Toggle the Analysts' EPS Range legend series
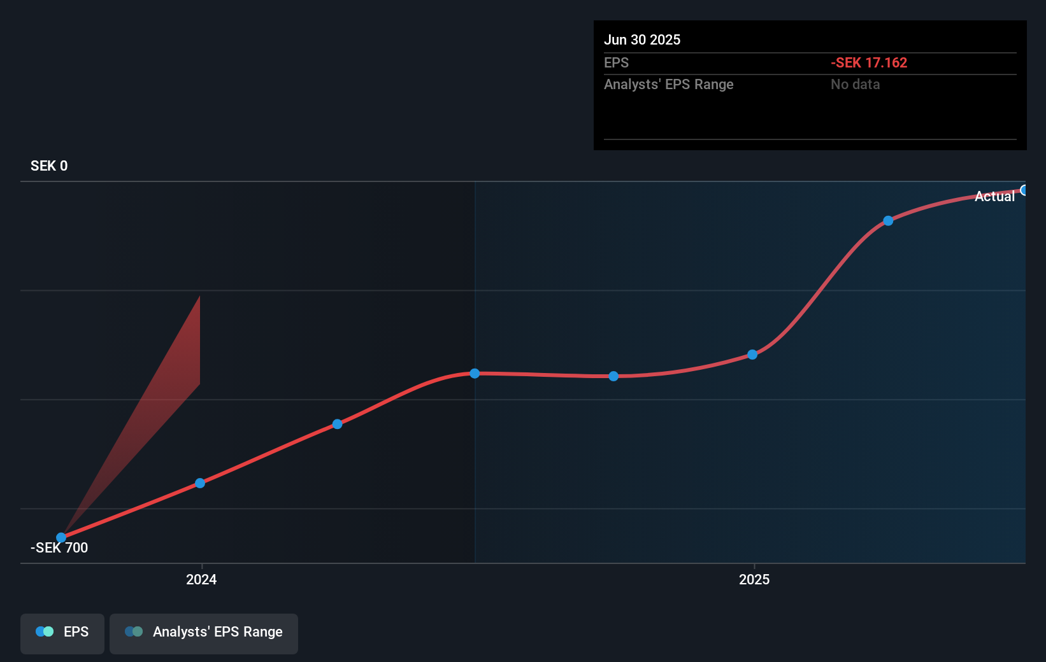Screen dimensions: 1046x662 click(x=204, y=633)
